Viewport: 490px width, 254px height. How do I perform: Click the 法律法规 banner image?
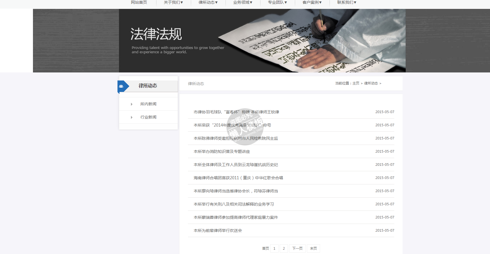tap(262, 41)
